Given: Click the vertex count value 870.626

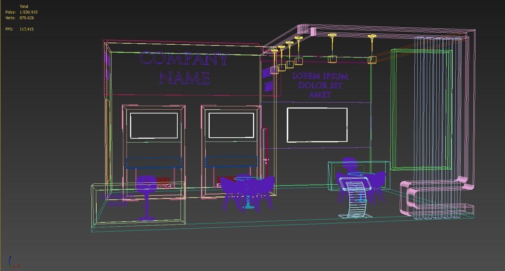Looking at the screenshot, I should 27,18.
